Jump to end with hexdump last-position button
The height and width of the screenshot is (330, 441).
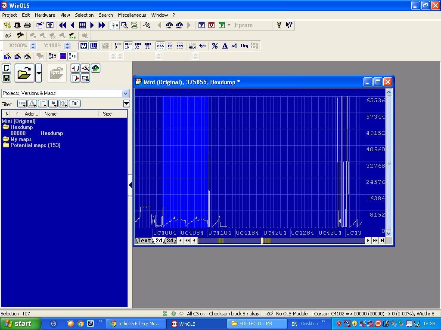pyautogui.click(x=382, y=241)
